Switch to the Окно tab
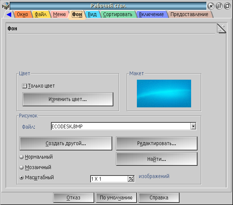Image resolution: width=233 pixels, height=205 pixels. click(22, 15)
